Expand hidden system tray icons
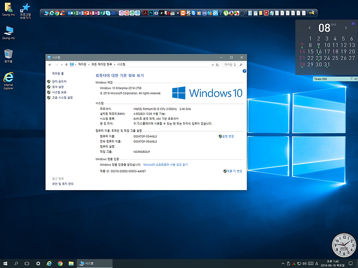The height and width of the screenshot is (268, 358). click(x=283, y=264)
